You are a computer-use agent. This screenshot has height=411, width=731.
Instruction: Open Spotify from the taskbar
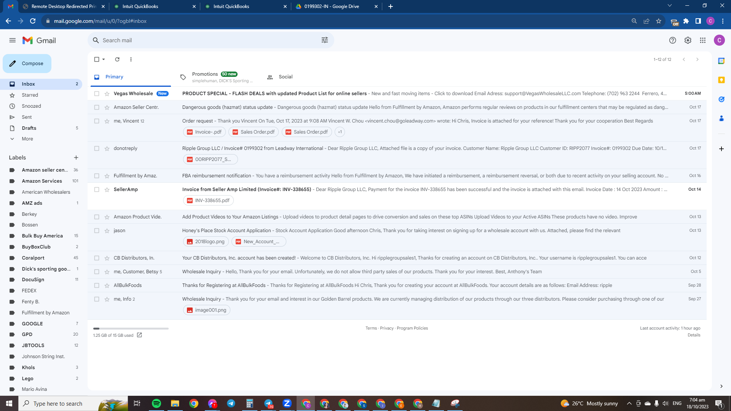156,403
